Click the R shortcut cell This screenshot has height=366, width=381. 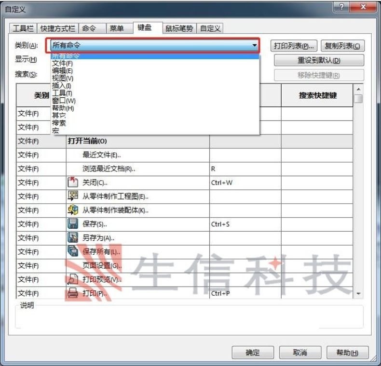(x=245, y=169)
